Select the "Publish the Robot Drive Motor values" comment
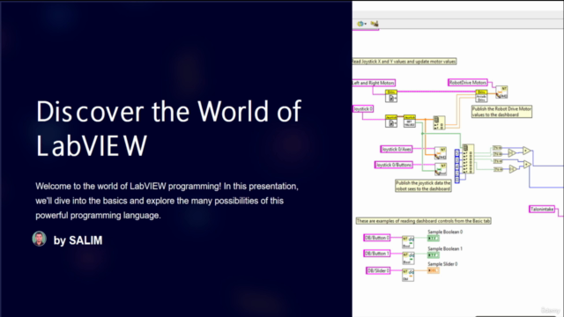This screenshot has width=564, height=317. [501, 112]
